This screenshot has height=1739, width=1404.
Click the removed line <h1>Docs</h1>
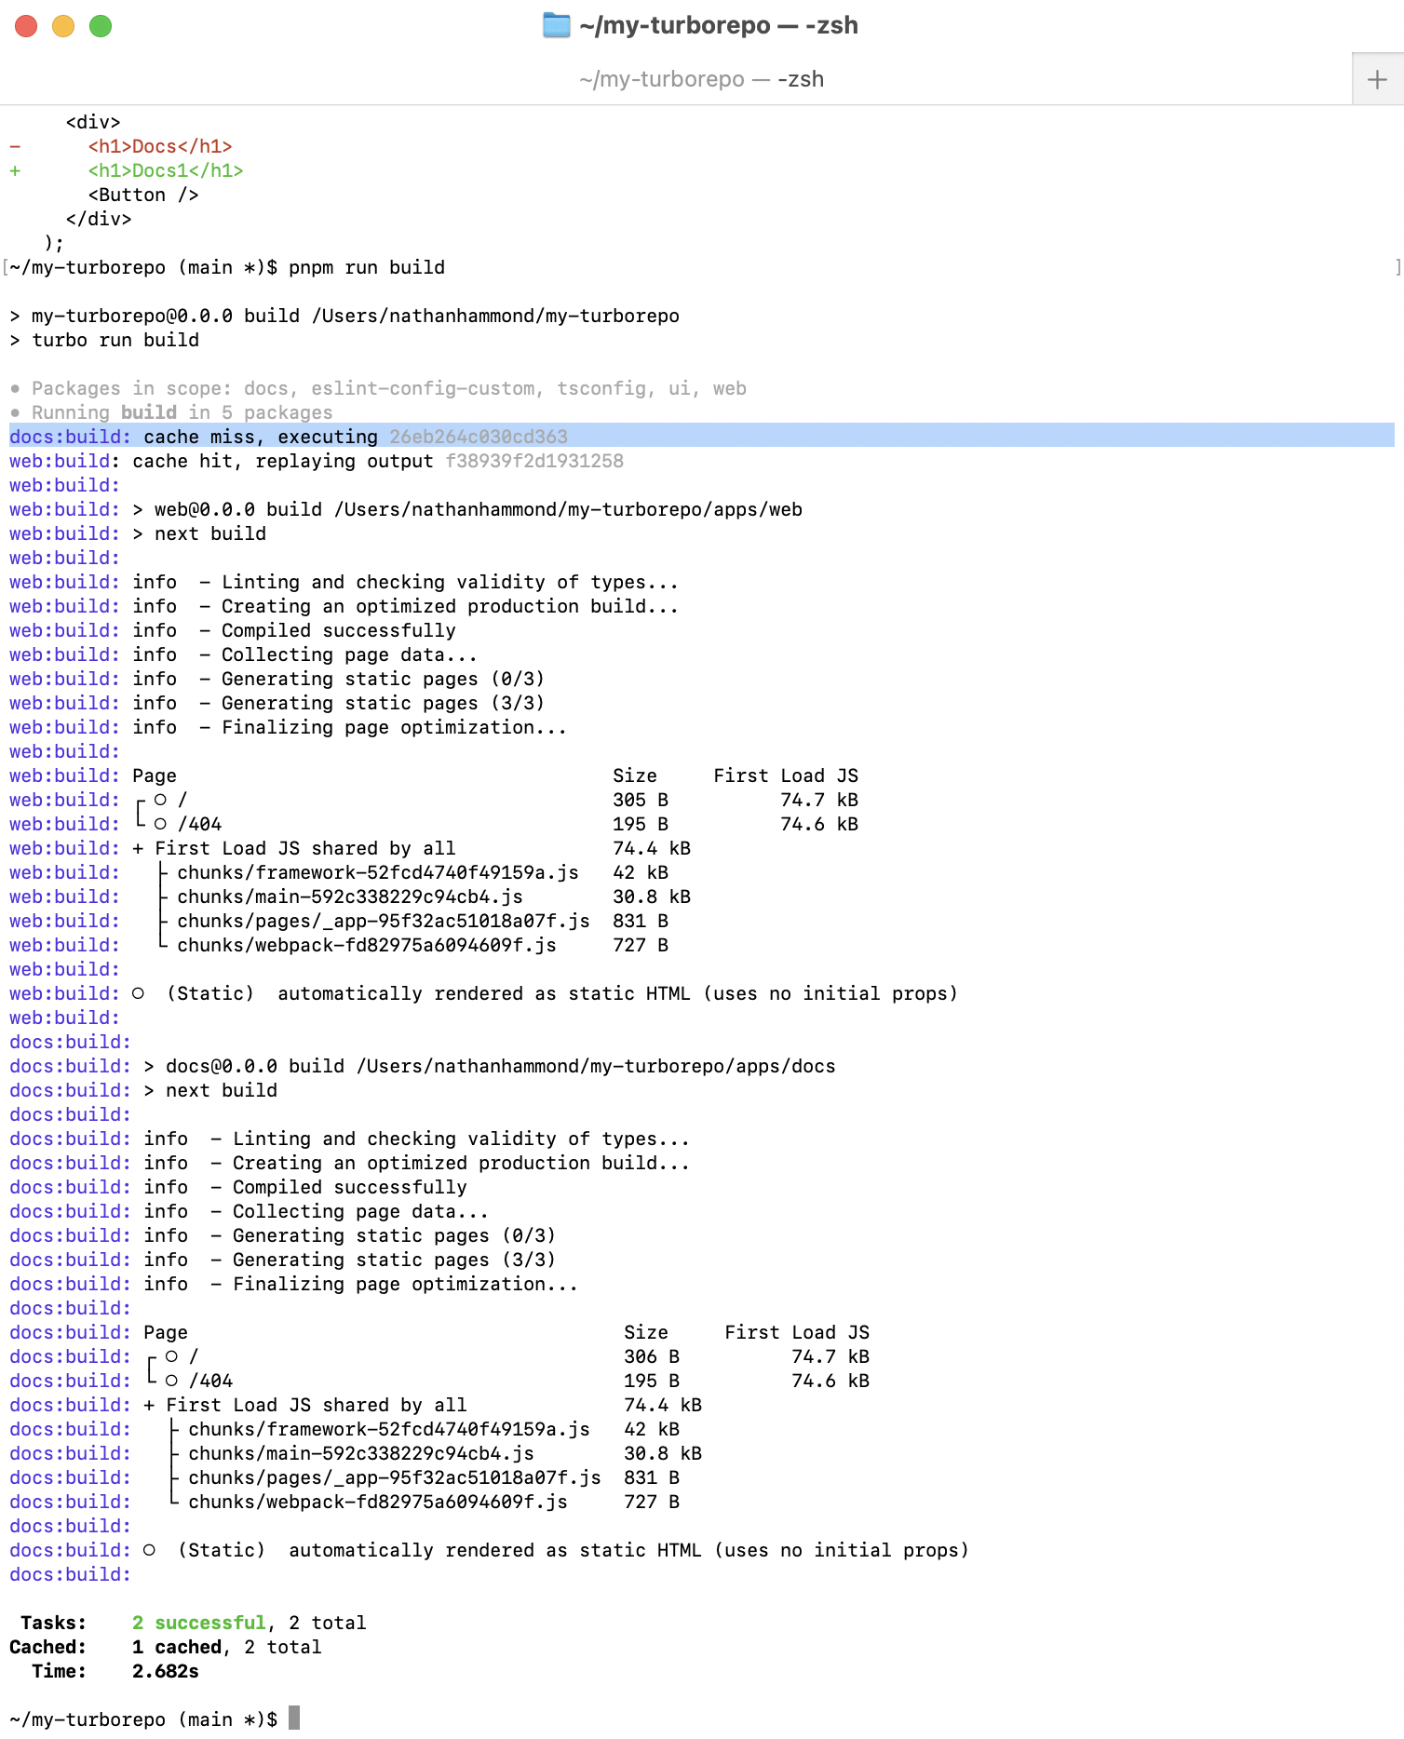(160, 146)
